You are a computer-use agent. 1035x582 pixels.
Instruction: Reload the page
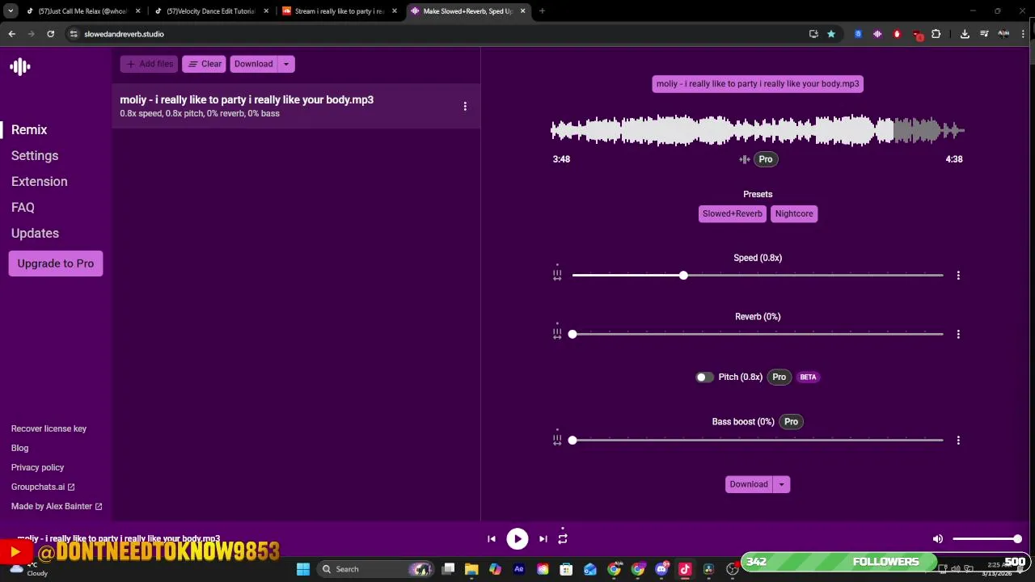[50, 34]
